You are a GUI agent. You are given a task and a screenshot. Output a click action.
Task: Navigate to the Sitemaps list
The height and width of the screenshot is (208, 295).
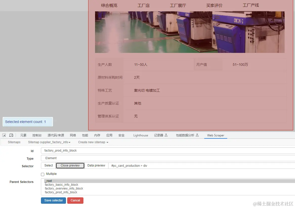click(14, 142)
